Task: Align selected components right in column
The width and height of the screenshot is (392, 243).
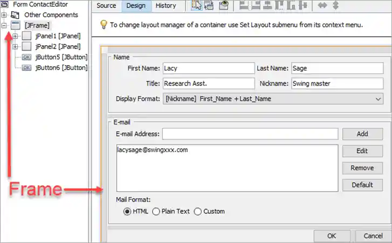Action: (256, 5)
